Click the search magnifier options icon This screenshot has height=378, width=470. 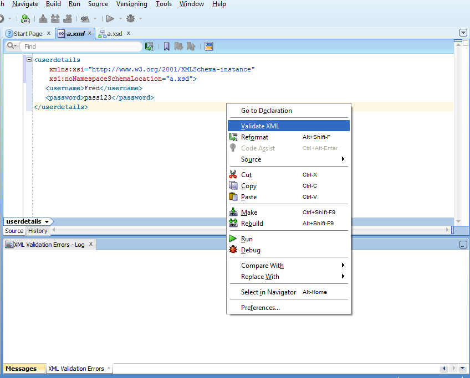click(x=12, y=46)
